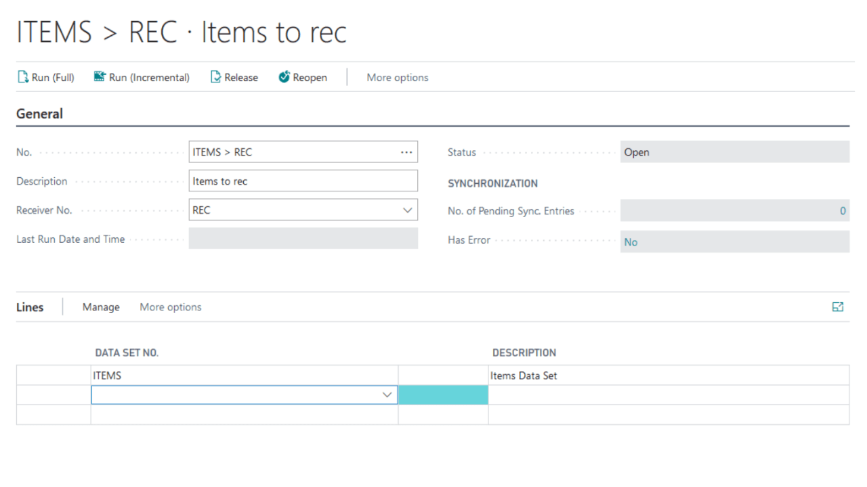Image resolution: width=867 pixels, height=487 pixels.
Task: Click the highlighted teal cell on the new line
Action: [x=443, y=395]
